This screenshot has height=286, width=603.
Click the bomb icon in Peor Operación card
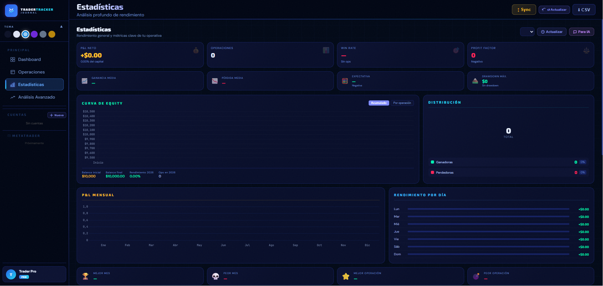tap(476, 276)
